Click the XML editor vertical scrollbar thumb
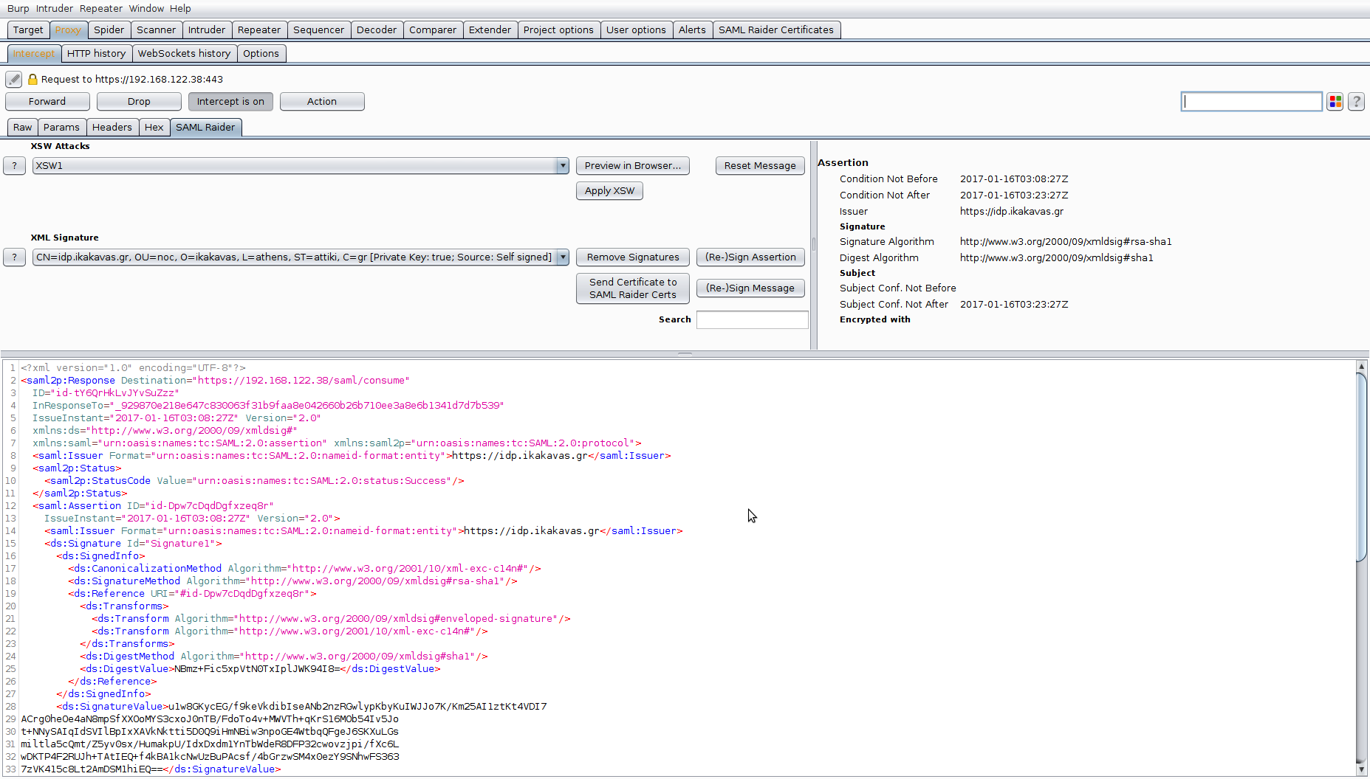Image resolution: width=1370 pixels, height=779 pixels. [x=1361, y=468]
